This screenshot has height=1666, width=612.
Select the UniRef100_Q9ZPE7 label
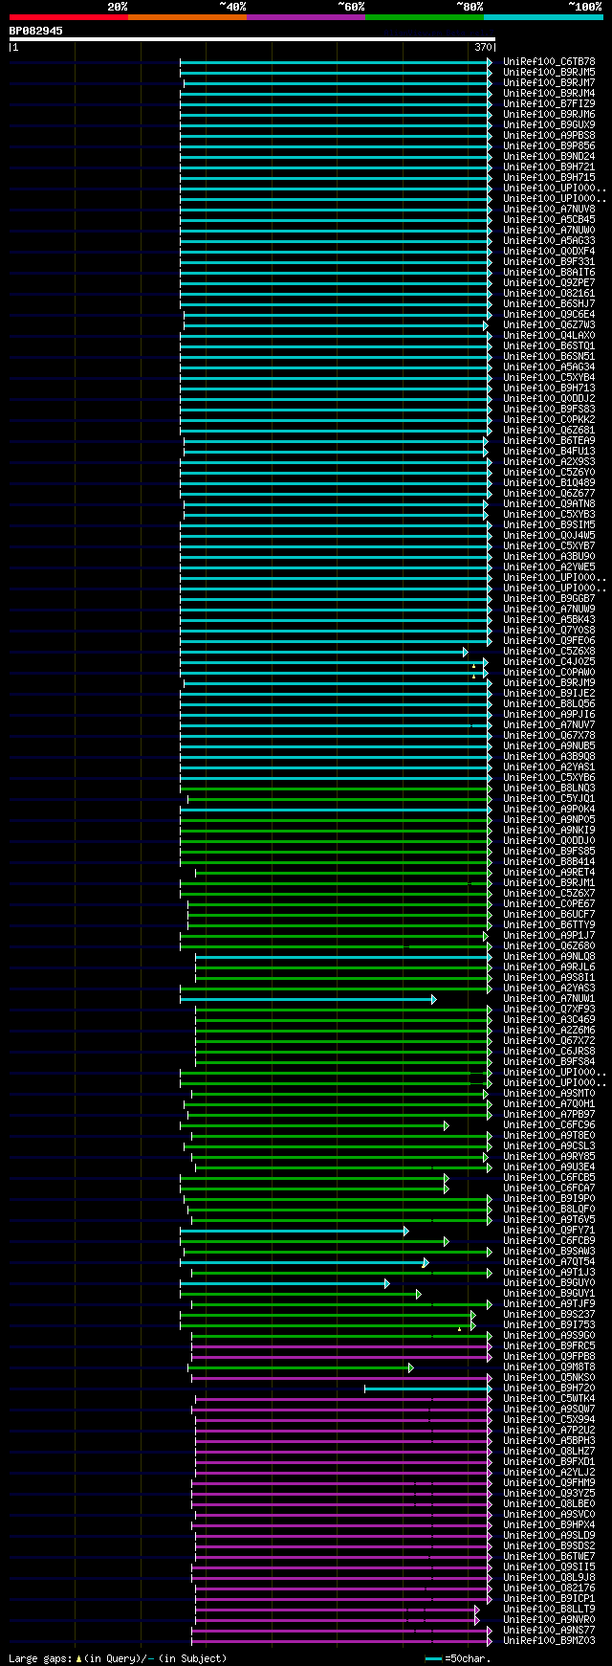[x=549, y=283]
